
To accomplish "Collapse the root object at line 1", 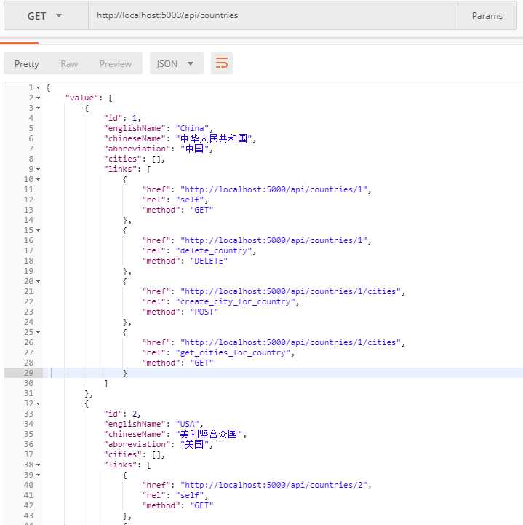I will coord(38,87).
